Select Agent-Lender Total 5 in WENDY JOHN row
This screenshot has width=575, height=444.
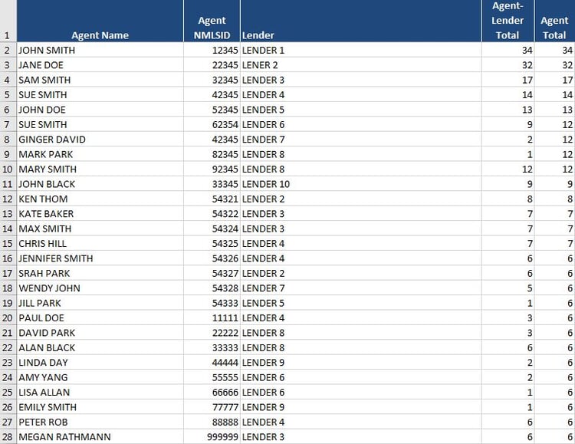508,288
